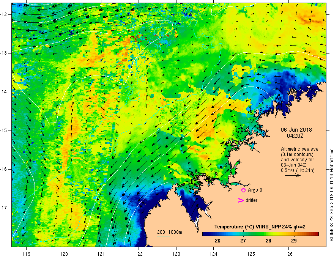Viewport: 334px width, 258px height.
Task: Click the '06-Jun 04Z' caption line
Action: point(294,165)
